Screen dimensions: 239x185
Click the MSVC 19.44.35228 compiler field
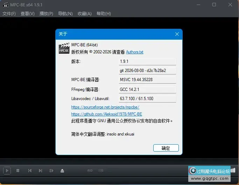147,80
